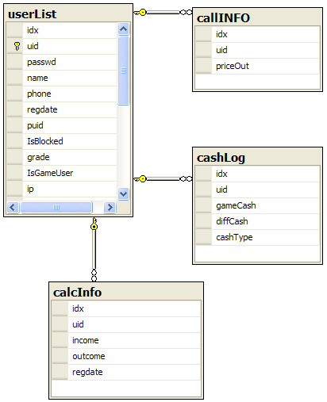Click the infinity endpoint at the callINFO table
The width and height of the screenshot is (327, 402).
coord(186,13)
